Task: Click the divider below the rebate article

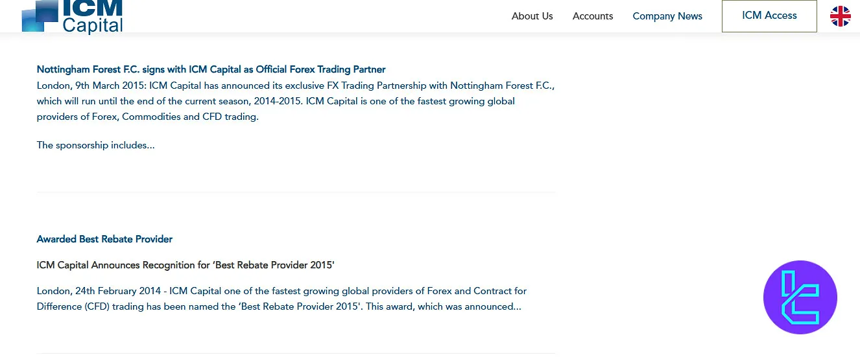Action: [x=296, y=353]
